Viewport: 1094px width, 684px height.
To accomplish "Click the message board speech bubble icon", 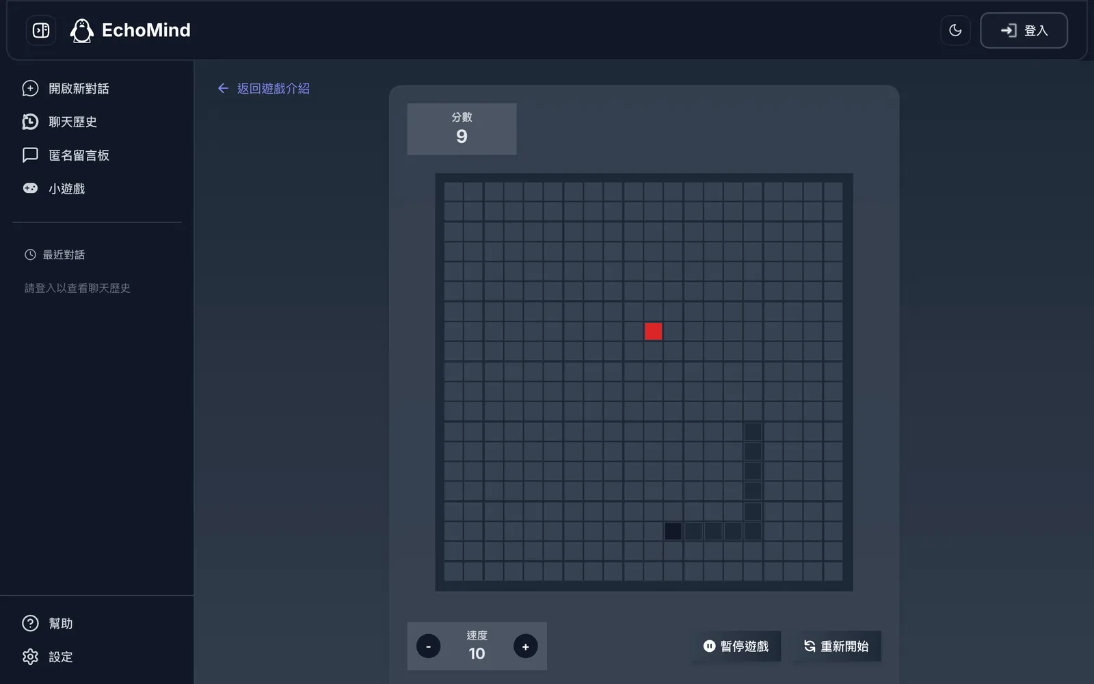I will pos(30,155).
